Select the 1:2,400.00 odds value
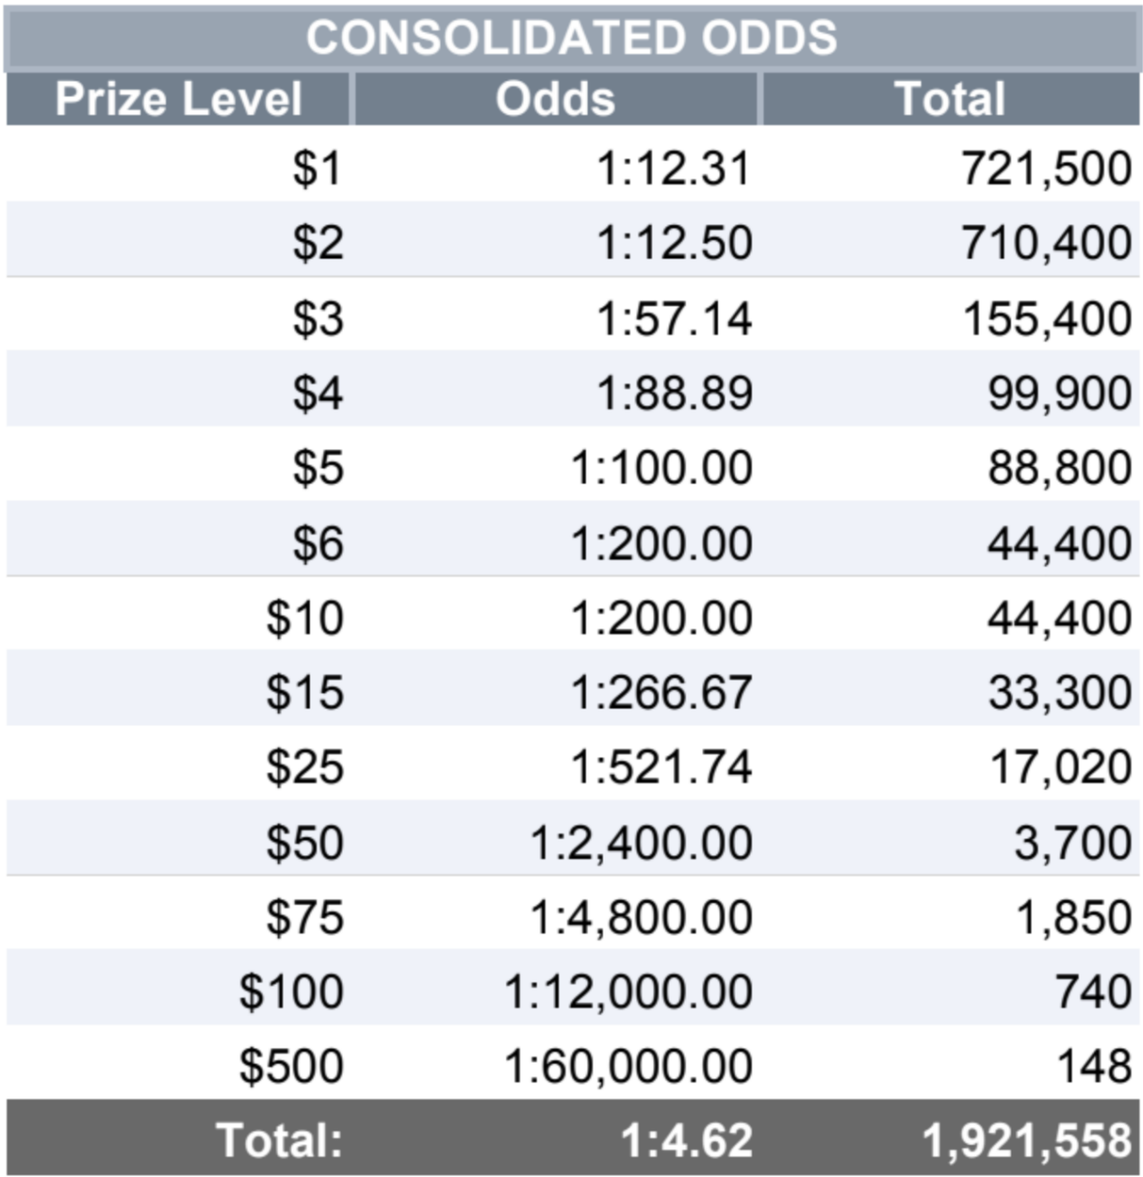 tap(641, 842)
